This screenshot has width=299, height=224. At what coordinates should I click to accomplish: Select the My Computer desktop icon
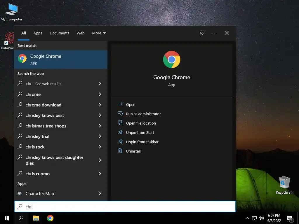click(x=11, y=12)
